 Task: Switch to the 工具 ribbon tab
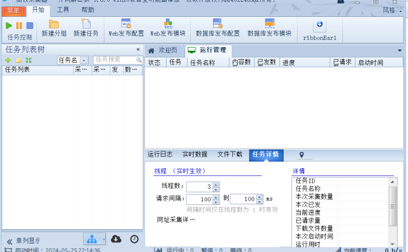[x=63, y=10]
